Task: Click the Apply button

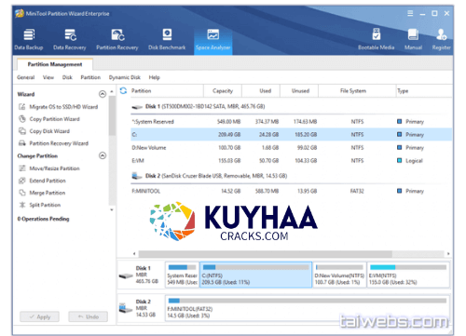Action: click(39, 316)
